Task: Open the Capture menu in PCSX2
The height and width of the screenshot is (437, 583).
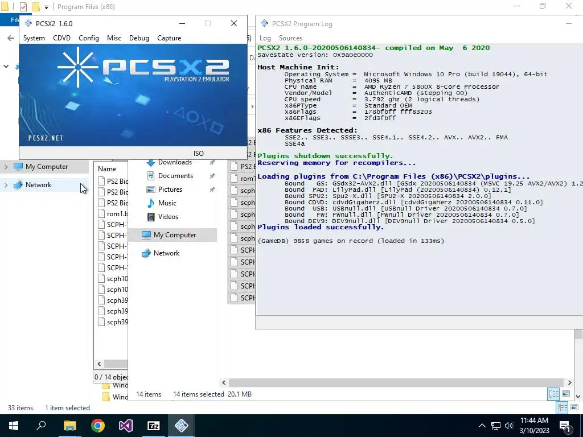Action: click(169, 38)
